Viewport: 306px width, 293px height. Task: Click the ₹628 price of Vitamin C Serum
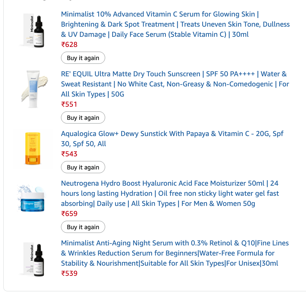click(69, 45)
